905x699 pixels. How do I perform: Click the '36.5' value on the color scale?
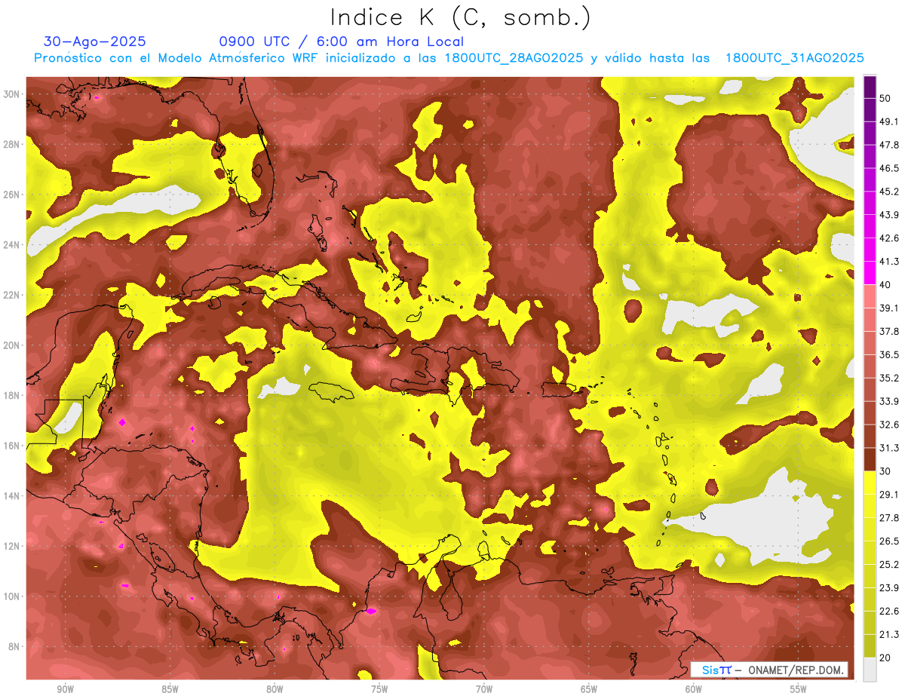click(x=889, y=354)
